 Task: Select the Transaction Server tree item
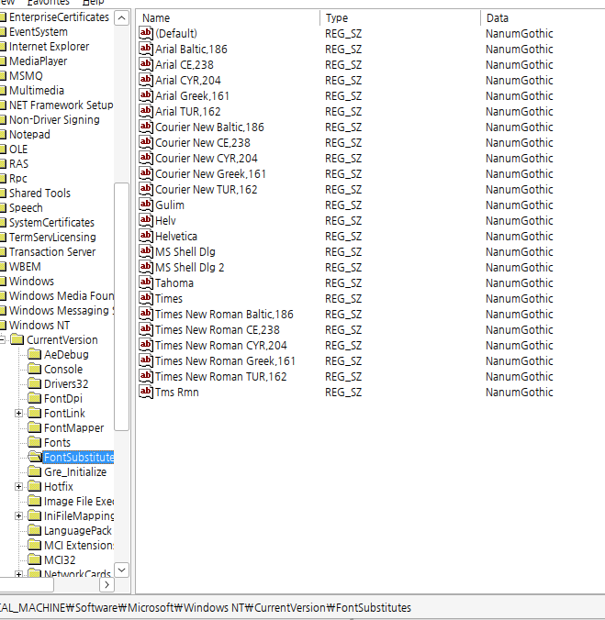[x=52, y=251]
